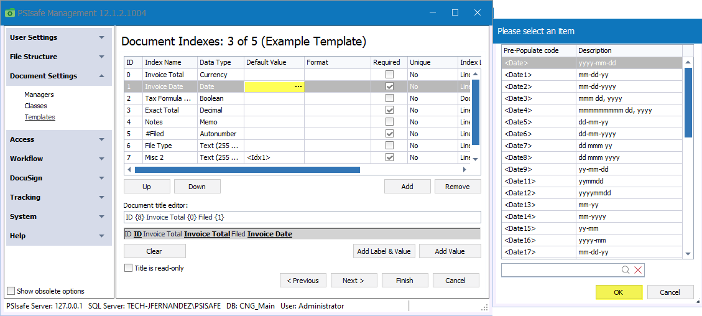Click the <Idx1> default value cell
The height and width of the screenshot is (316, 702).
(x=274, y=157)
